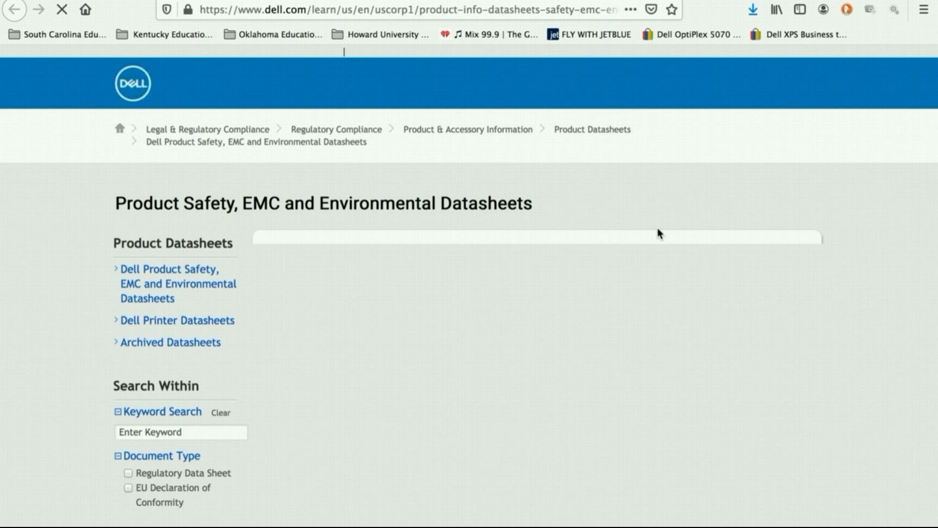Screen dimensions: 938x528
Task: Open the Firefox hamburger menu
Action: (923, 9)
